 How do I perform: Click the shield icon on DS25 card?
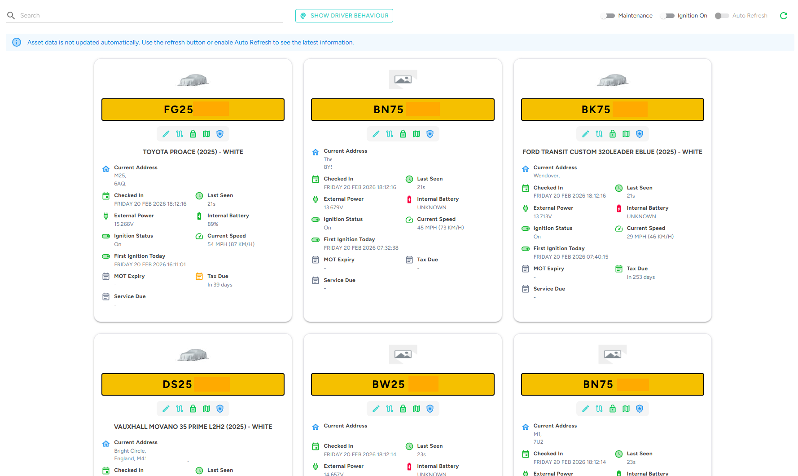tap(220, 409)
